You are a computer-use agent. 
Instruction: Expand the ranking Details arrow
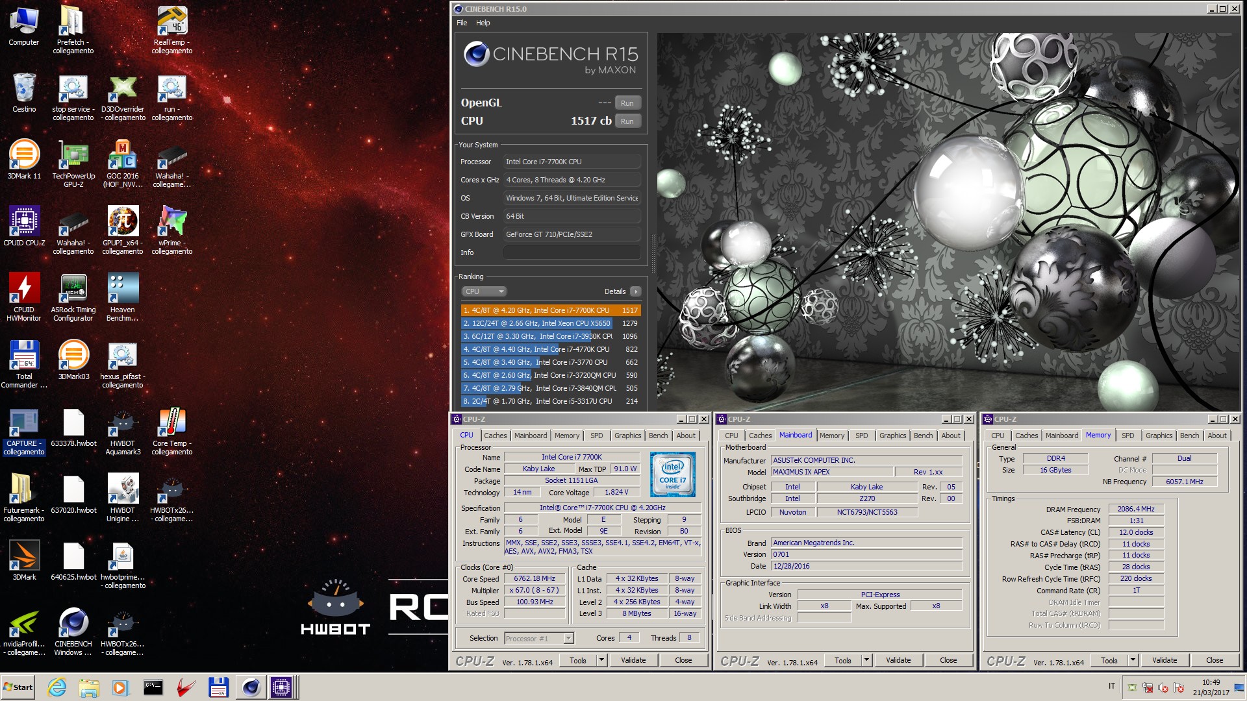(636, 291)
